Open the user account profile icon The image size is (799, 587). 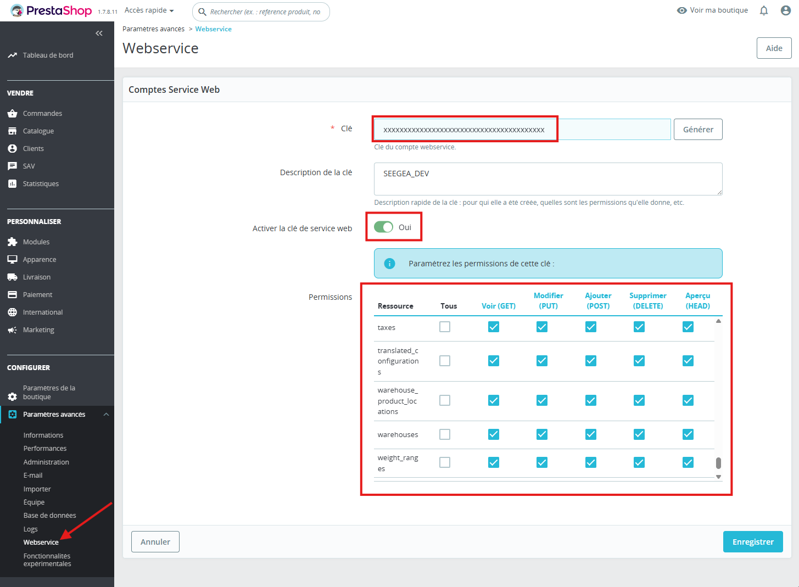[x=785, y=10]
